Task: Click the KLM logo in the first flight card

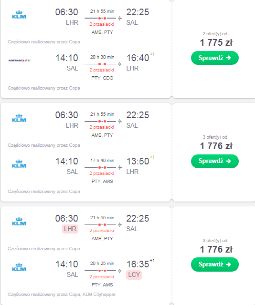Action: coord(19,15)
